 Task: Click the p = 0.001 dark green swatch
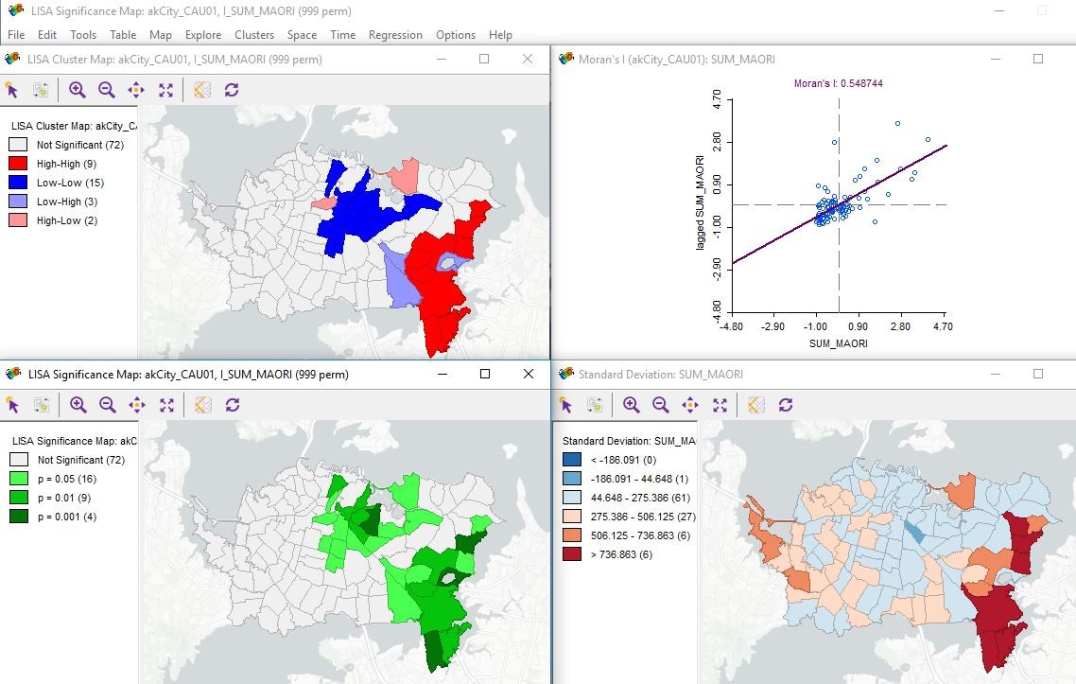pos(19,517)
